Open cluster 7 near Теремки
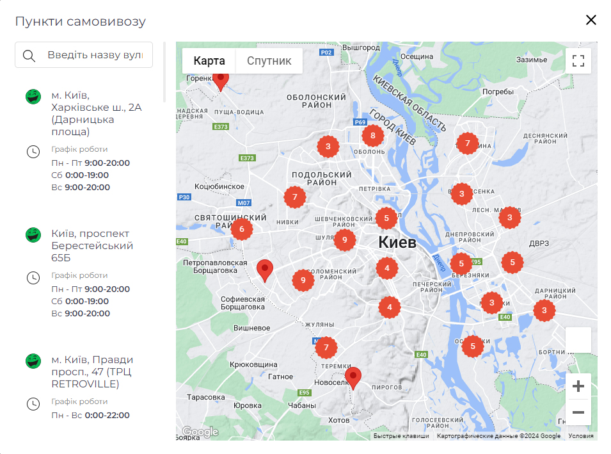The width and height of the screenshot is (611, 454). pyautogui.click(x=326, y=347)
